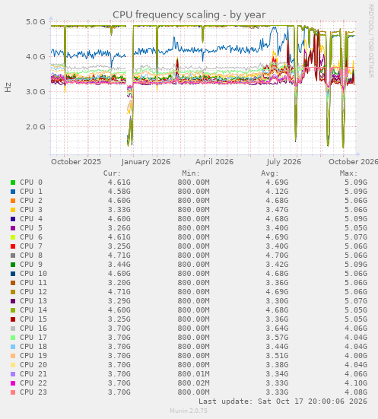The width and height of the screenshot is (378, 419).
Task: Click the 'CPU 14' legend label
Action: [33, 310]
